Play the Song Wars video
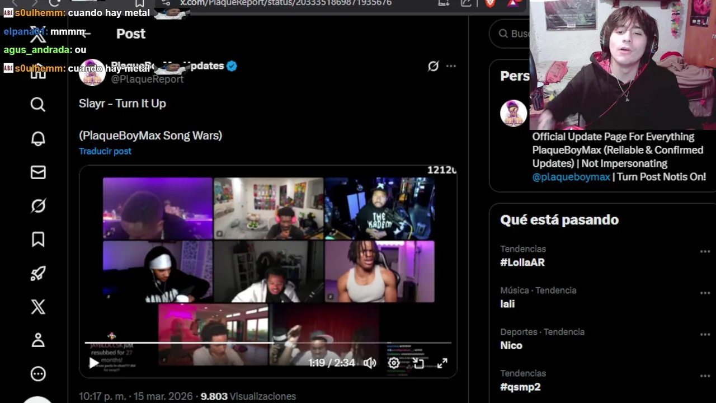The height and width of the screenshot is (403, 716). tap(94, 363)
